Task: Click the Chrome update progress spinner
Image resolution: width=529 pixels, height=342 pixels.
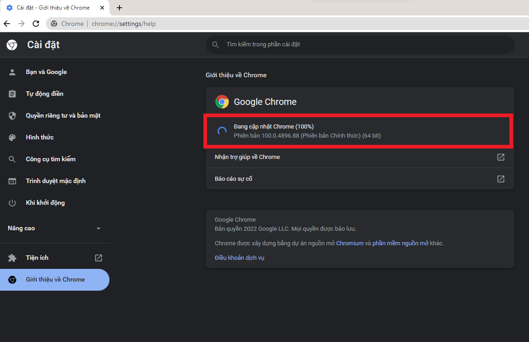Action: 222,130
